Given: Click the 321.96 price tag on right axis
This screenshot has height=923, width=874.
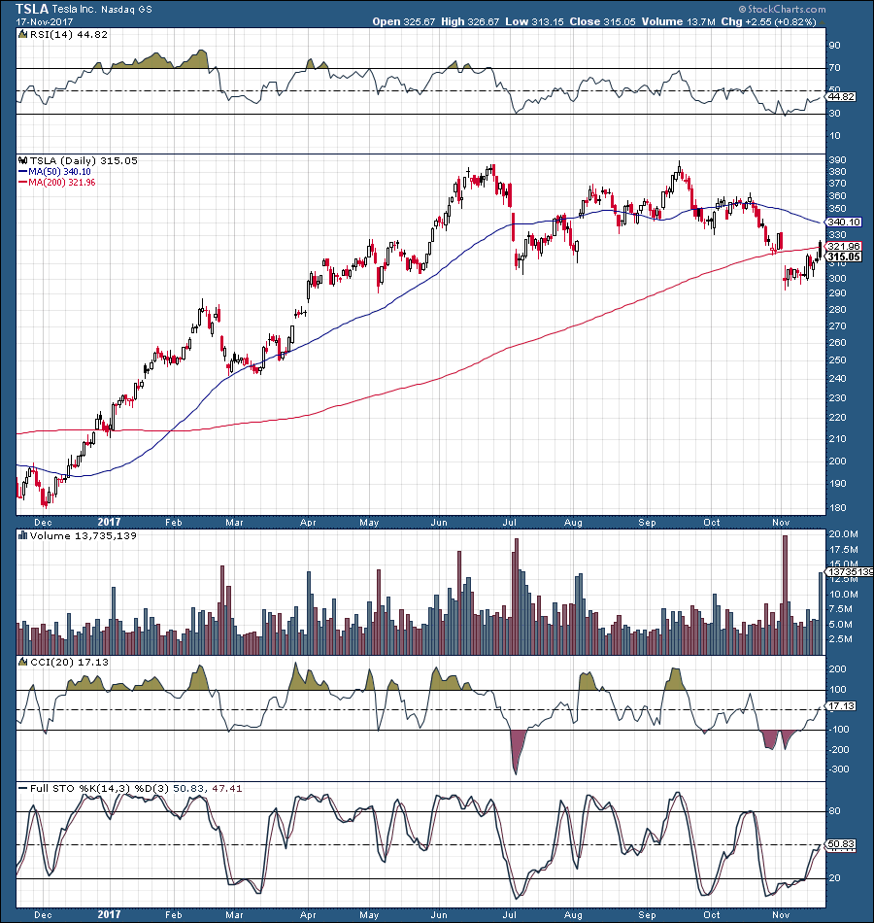Looking at the screenshot, I should [x=843, y=246].
